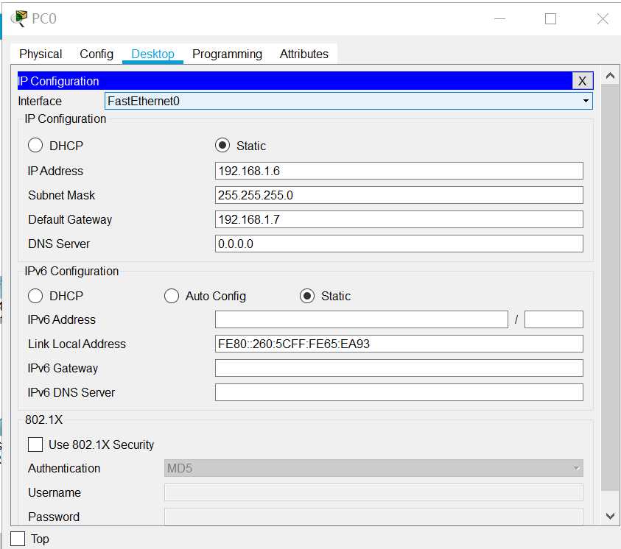Click the 802.1X Username field

pos(373,492)
